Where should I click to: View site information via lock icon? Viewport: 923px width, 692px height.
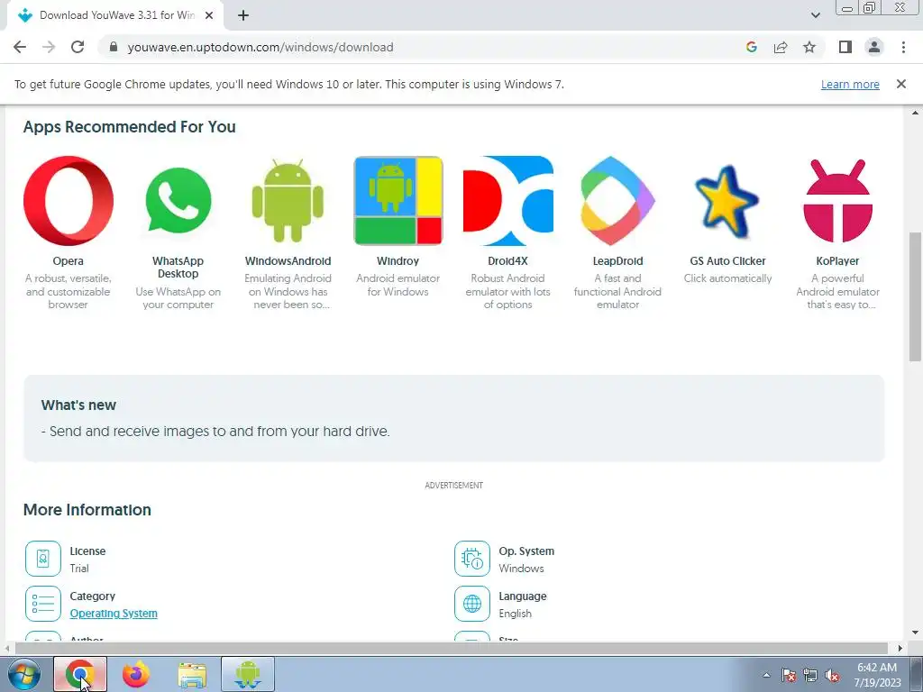(114, 47)
